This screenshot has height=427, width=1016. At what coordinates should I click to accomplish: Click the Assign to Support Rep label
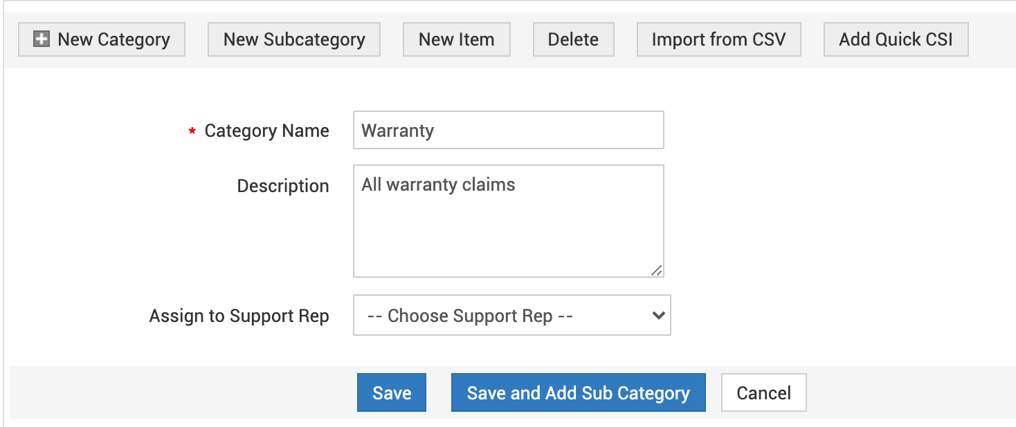click(x=239, y=316)
